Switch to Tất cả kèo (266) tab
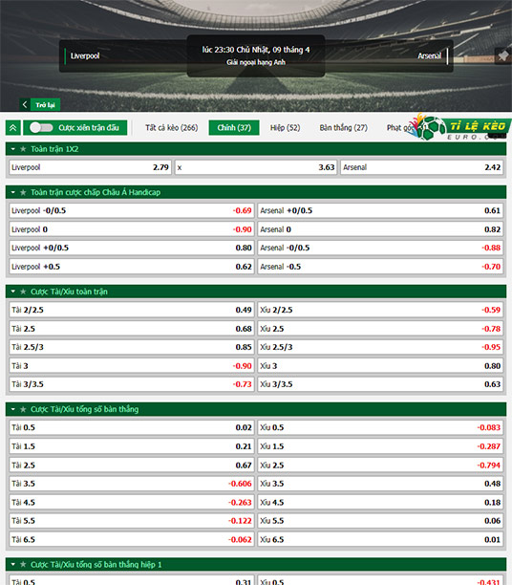Viewport: 512px width, 585px height. (172, 127)
